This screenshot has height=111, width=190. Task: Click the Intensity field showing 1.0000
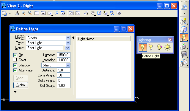click(x=64, y=60)
